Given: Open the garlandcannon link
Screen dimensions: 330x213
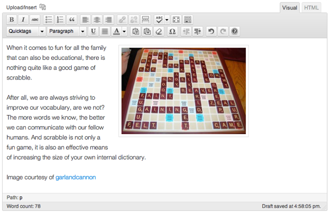Looking at the screenshot, I should coord(76,177).
